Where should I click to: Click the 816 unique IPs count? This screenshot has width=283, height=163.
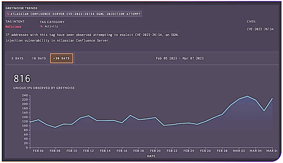point(22,79)
